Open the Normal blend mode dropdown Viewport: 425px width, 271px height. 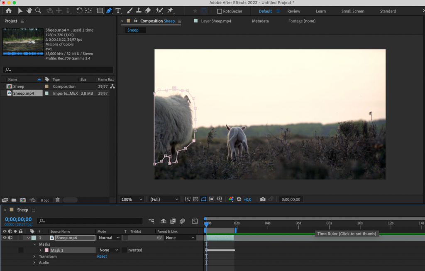point(108,237)
